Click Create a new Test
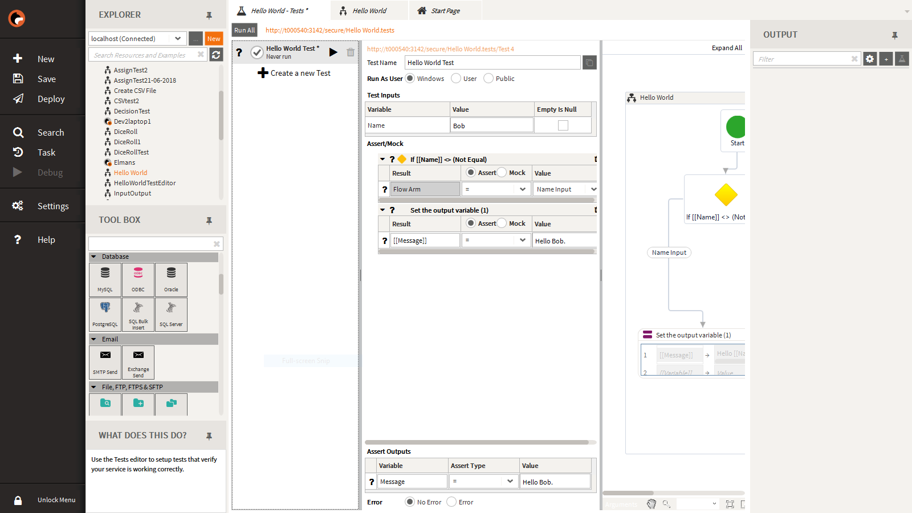 (x=294, y=73)
